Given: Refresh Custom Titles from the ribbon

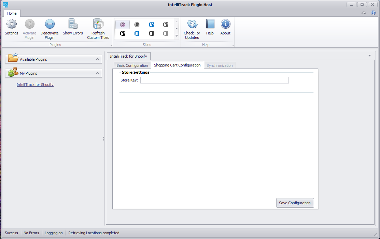Looking at the screenshot, I should [x=98, y=29].
